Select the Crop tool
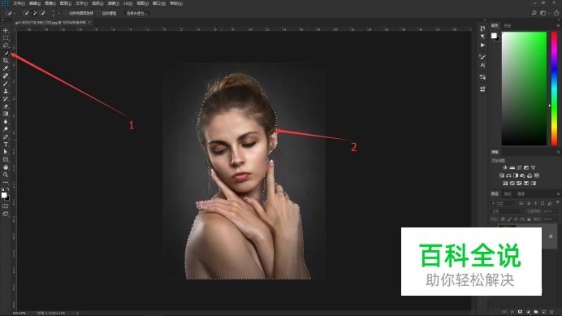Viewport: 562px width, 316px height. (6, 61)
